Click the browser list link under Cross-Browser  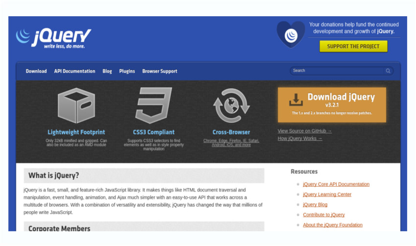[231, 143]
